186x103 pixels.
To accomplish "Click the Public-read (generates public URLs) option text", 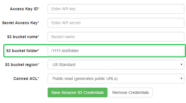I will [85, 79].
